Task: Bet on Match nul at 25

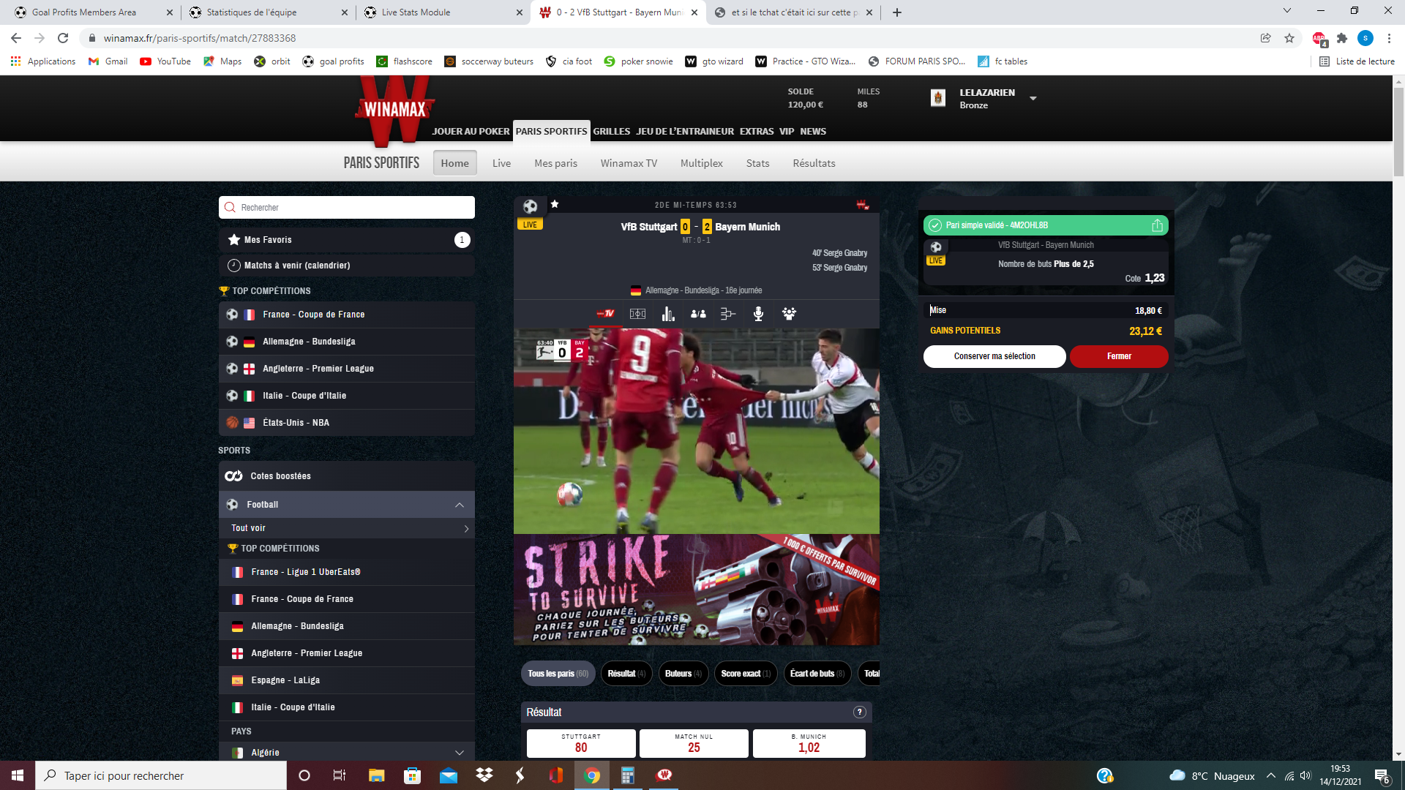Action: (694, 743)
